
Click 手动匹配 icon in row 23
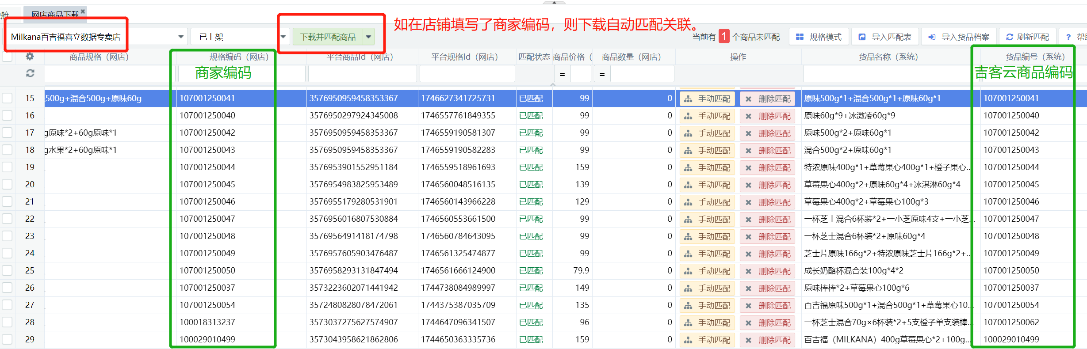[x=688, y=237]
